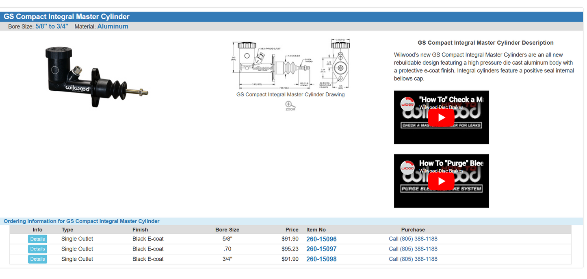The height and width of the screenshot is (279, 587).
Task: Click the Bore Size column header
Action: tap(227, 230)
